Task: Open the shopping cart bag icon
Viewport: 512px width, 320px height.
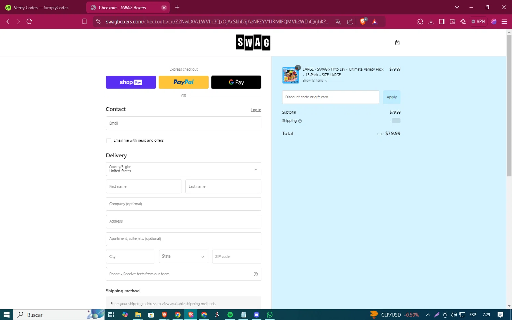Action: [x=397, y=43]
